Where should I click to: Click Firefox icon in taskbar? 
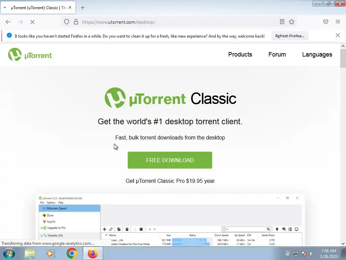coord(93,253)
